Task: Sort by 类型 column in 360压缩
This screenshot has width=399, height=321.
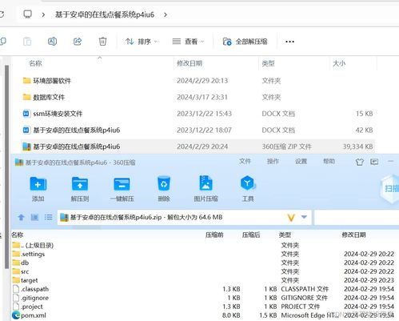Action: click(x=285, y=235)
